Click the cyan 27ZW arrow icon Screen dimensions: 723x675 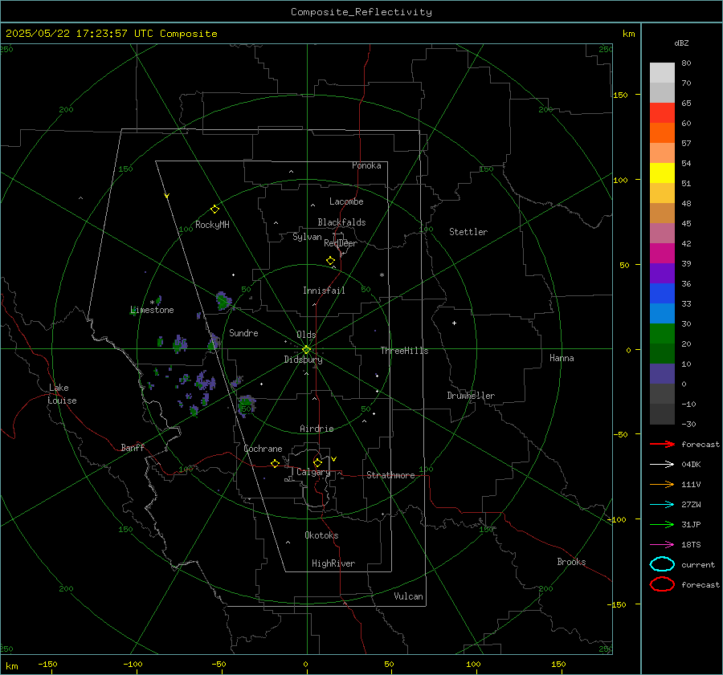coord(662,505)
